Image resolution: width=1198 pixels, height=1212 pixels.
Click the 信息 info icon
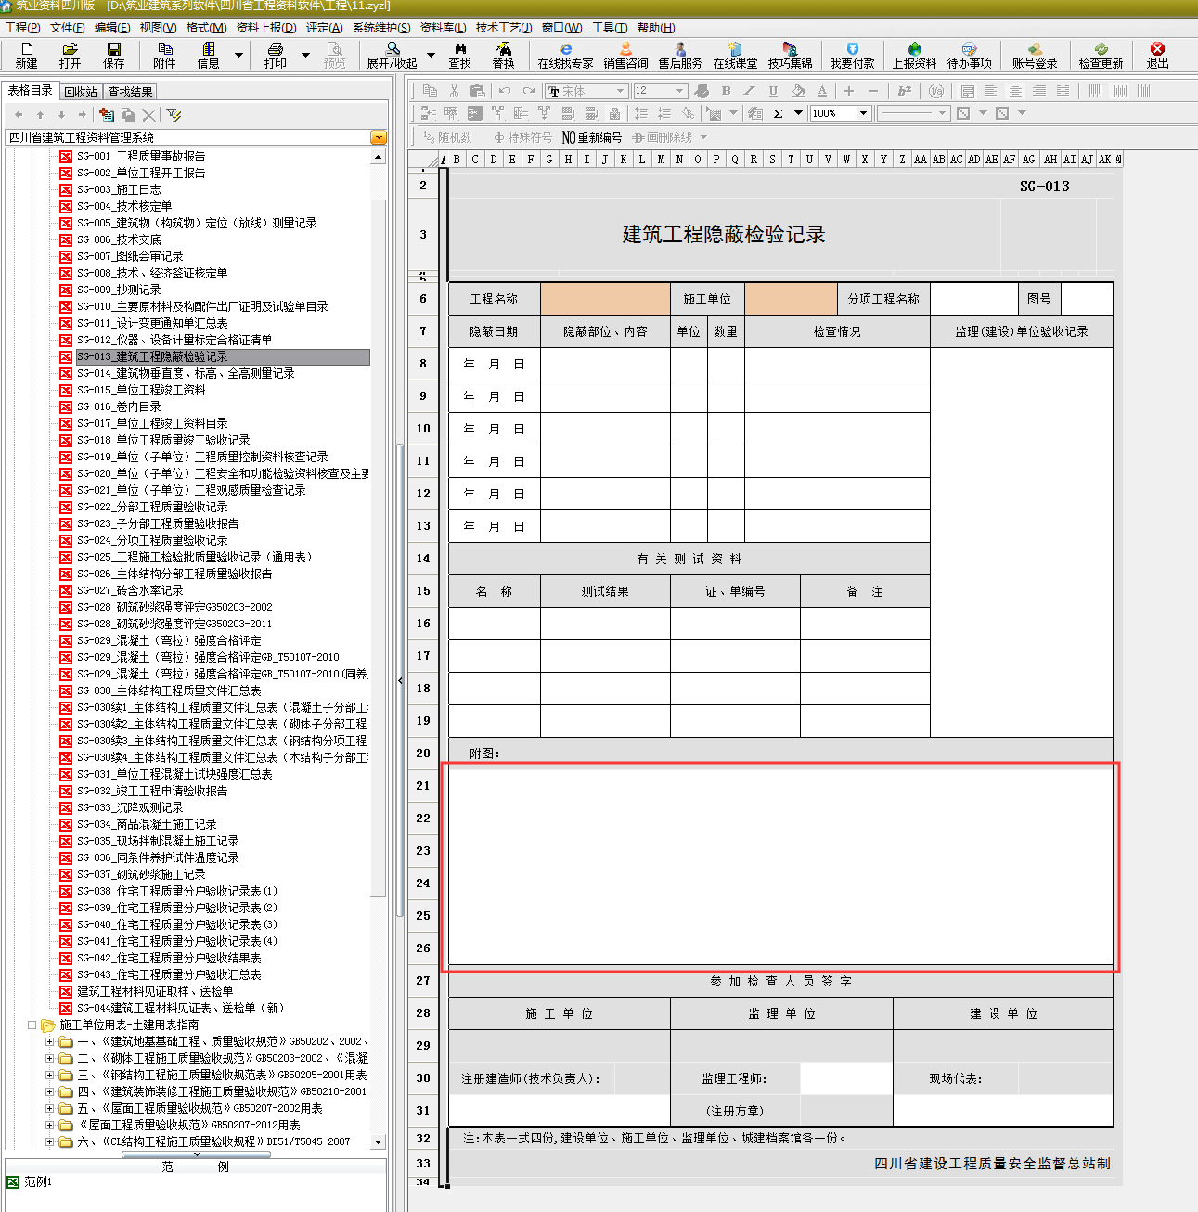click(x=208, y=56)
